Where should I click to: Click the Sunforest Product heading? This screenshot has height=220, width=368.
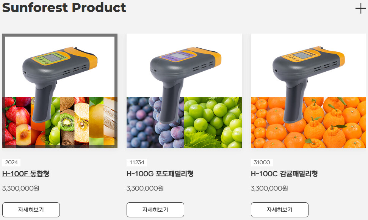click(64, 8)
